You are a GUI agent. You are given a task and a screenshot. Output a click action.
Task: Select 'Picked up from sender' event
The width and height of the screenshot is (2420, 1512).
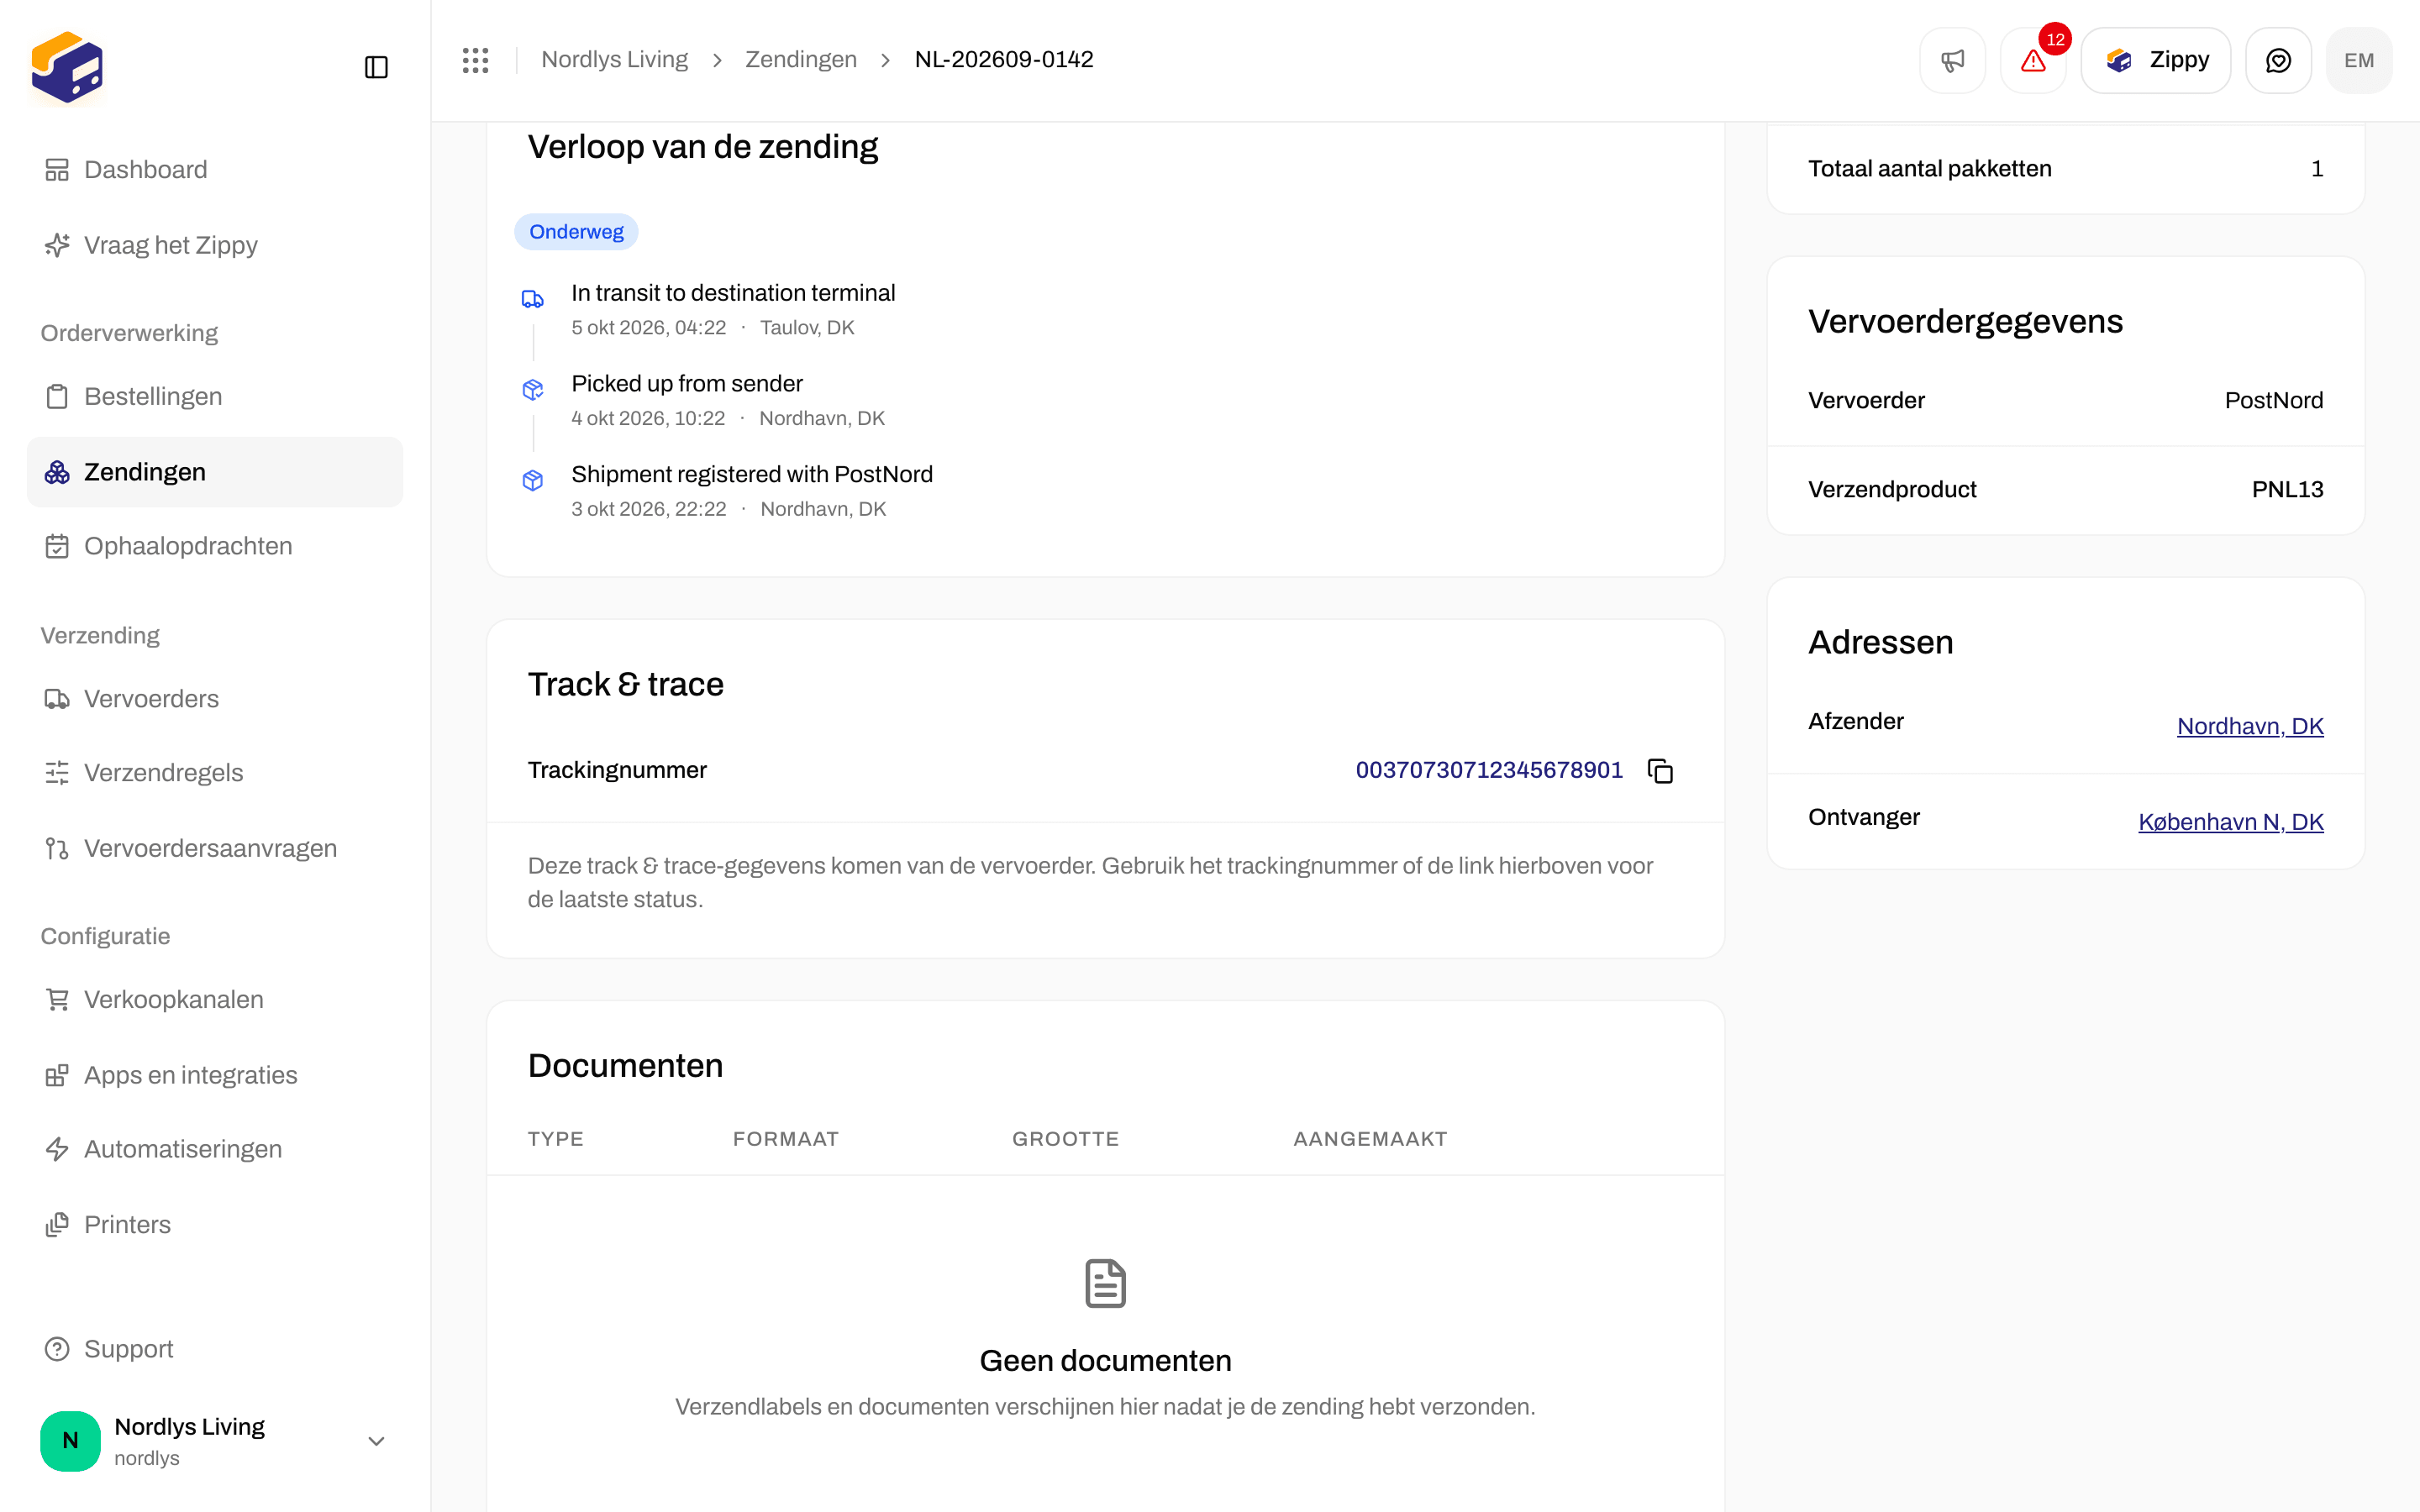687,384
